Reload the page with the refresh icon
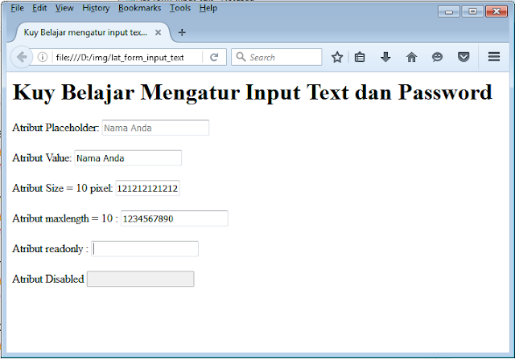Viewport: 515px width, 359px height. click(214, 57)
